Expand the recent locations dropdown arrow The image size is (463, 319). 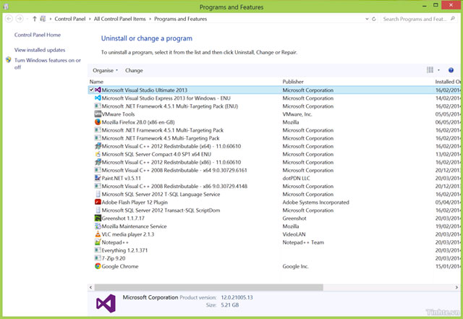(x=27, y=19)
